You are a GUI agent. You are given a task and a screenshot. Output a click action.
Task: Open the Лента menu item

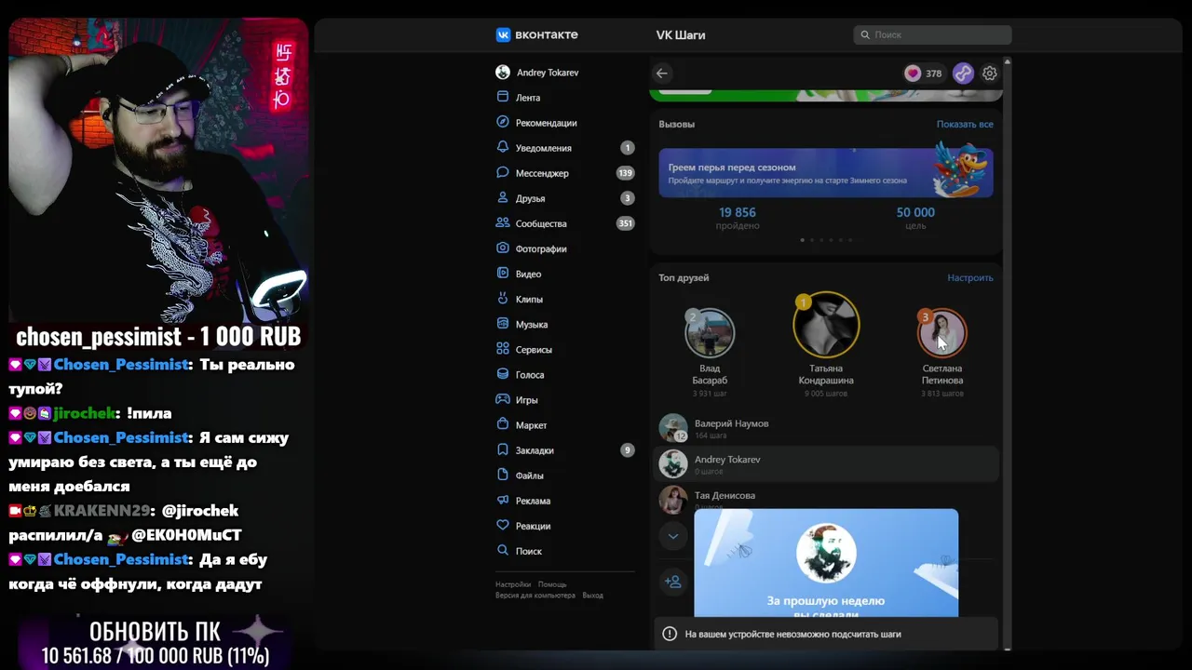click(564, 98)
